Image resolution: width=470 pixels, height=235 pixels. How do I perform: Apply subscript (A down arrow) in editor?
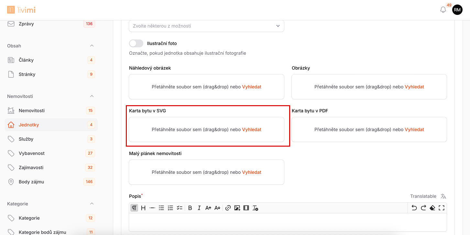click(217, 208)
